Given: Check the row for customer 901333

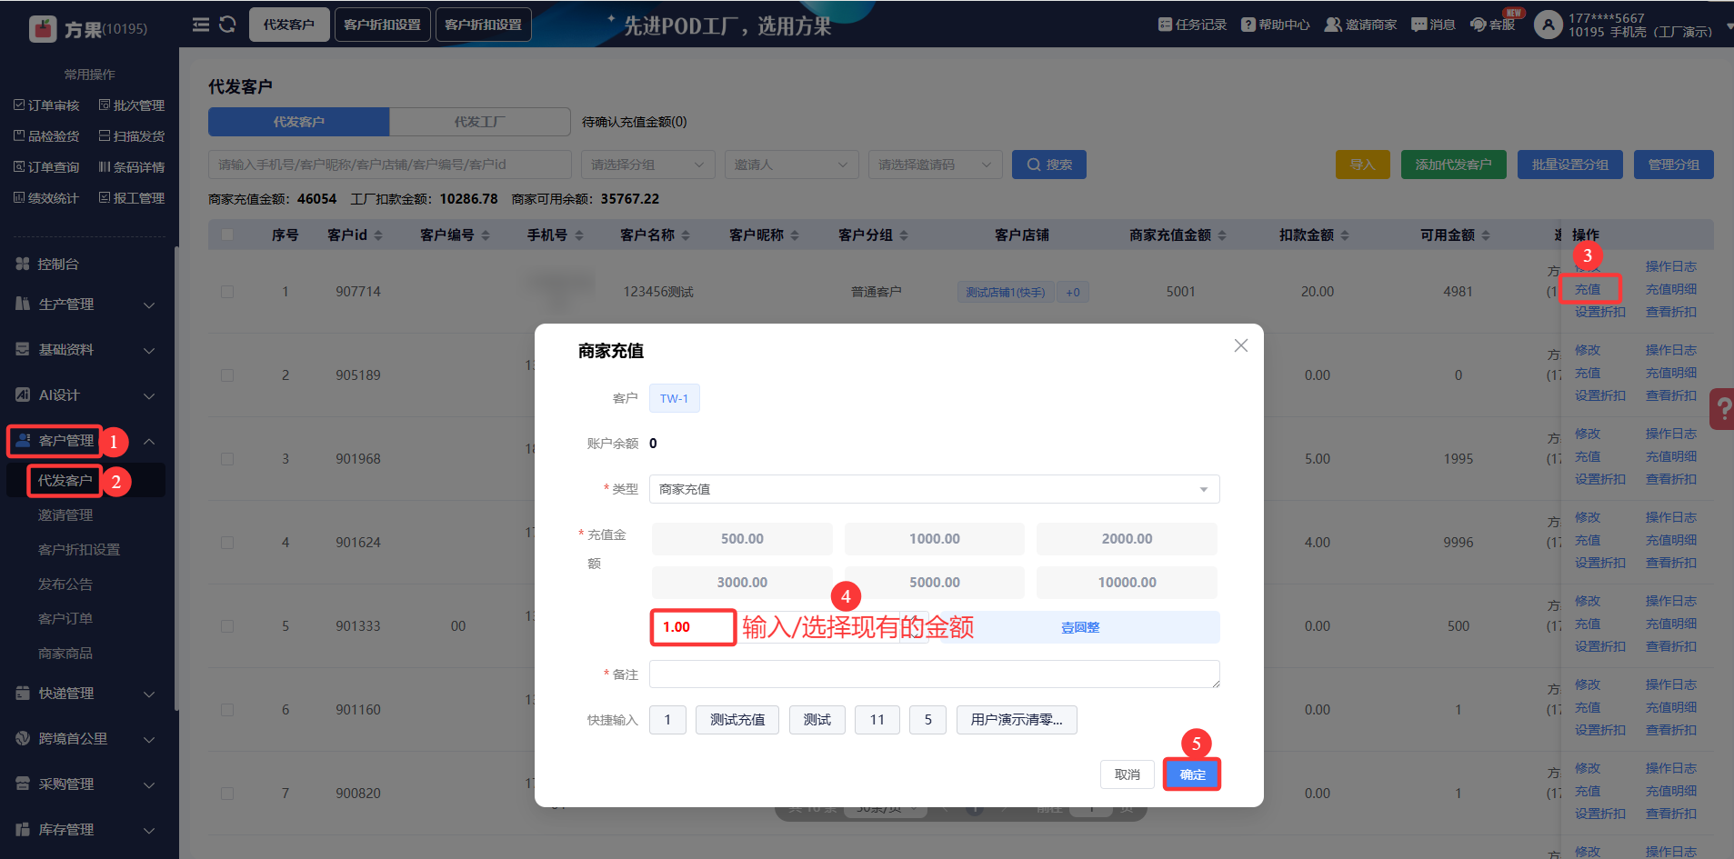Looking at the screenshot, I should pos(227,626).
